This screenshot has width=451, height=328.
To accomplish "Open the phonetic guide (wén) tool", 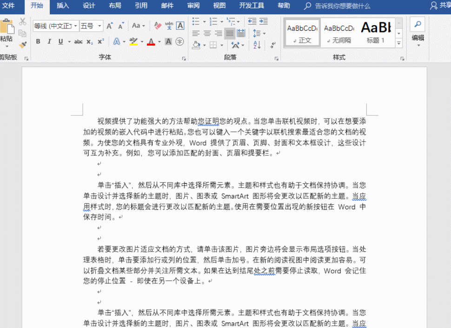I will pos(169,26).
